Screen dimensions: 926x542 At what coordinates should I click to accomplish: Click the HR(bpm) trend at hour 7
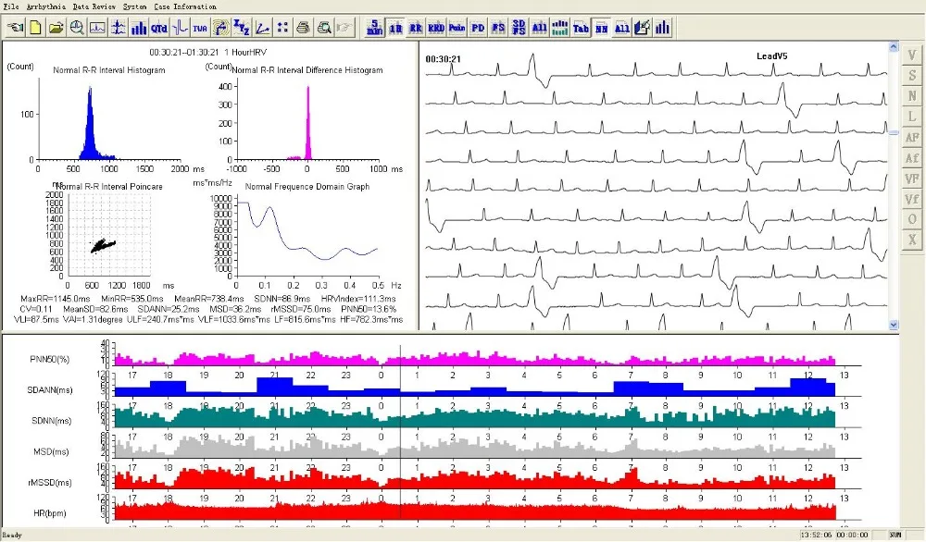tap(631, 511)
